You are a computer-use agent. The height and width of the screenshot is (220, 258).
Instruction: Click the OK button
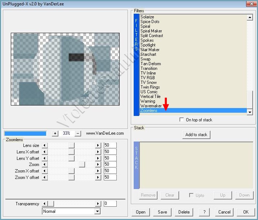click(x=246, y=212)
